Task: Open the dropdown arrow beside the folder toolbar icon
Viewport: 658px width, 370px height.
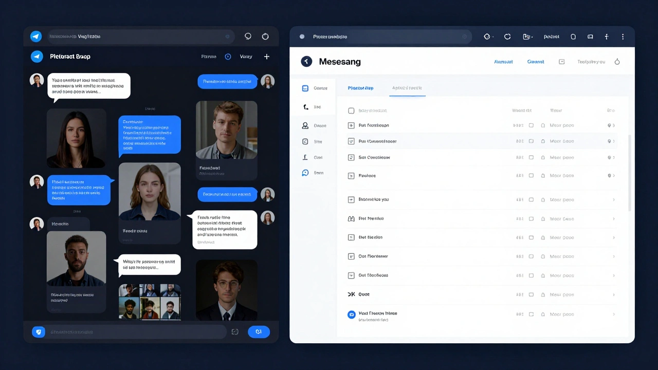Action: pos(532,36)
